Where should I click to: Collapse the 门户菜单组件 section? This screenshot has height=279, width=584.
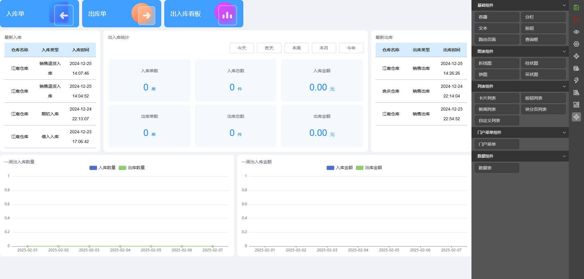[564, 132]
